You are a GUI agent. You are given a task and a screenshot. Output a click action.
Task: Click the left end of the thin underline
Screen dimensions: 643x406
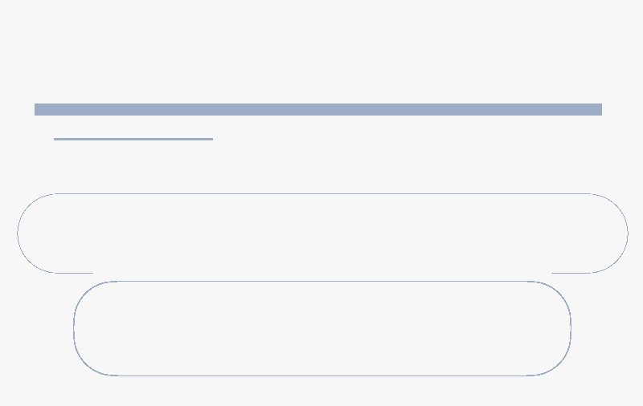(56, 139)
